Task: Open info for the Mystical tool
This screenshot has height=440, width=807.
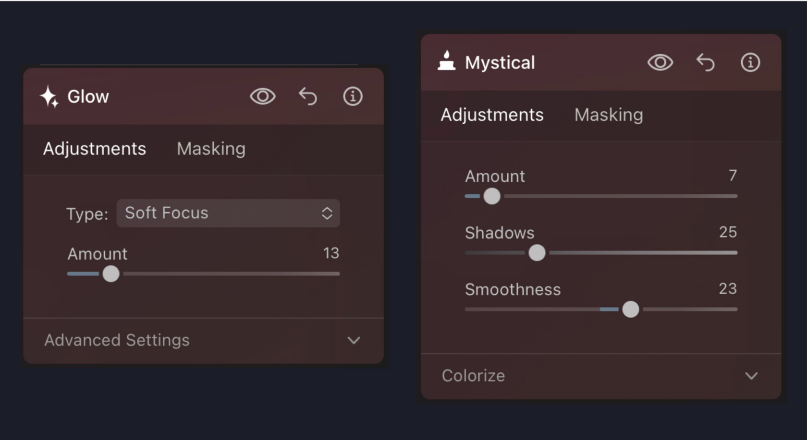Action: point(750,62)
